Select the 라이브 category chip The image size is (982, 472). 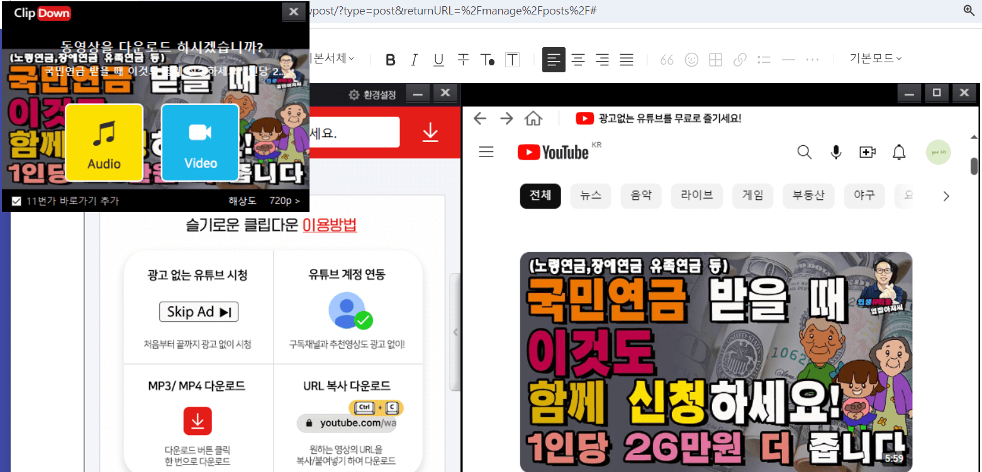(x=697, y=195)
